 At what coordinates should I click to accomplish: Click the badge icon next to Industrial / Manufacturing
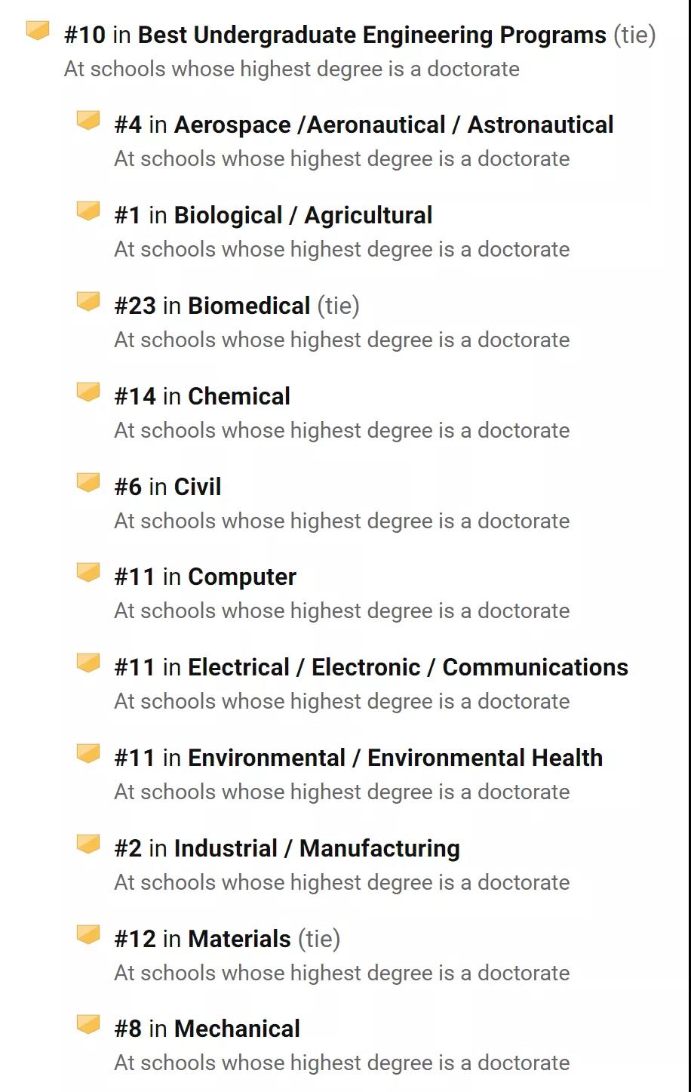click(88, 844)
